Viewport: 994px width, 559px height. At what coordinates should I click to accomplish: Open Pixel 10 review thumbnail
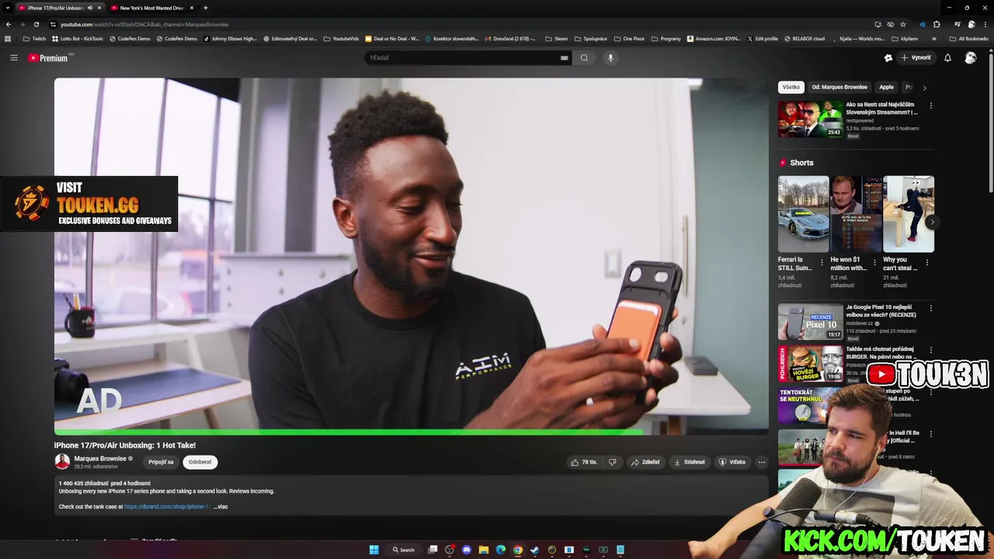click(810, 322)
